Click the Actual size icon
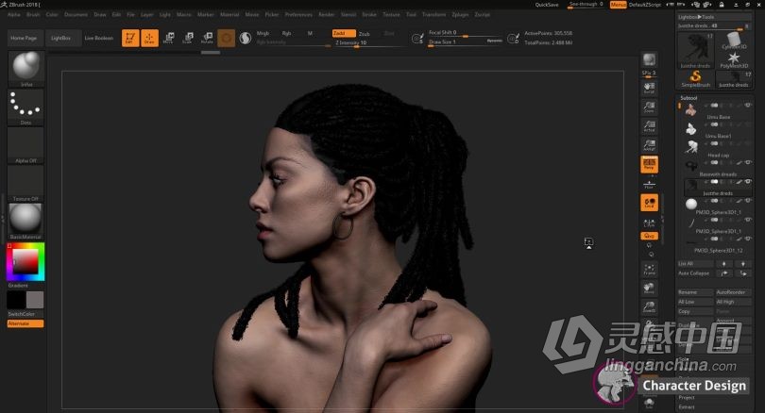The height and width of the screenshot is (413, 765). click(649, 126)
